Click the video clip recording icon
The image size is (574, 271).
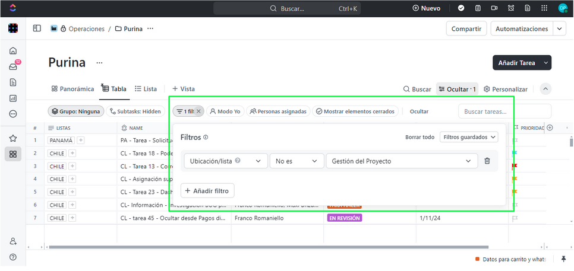point(494,8)
